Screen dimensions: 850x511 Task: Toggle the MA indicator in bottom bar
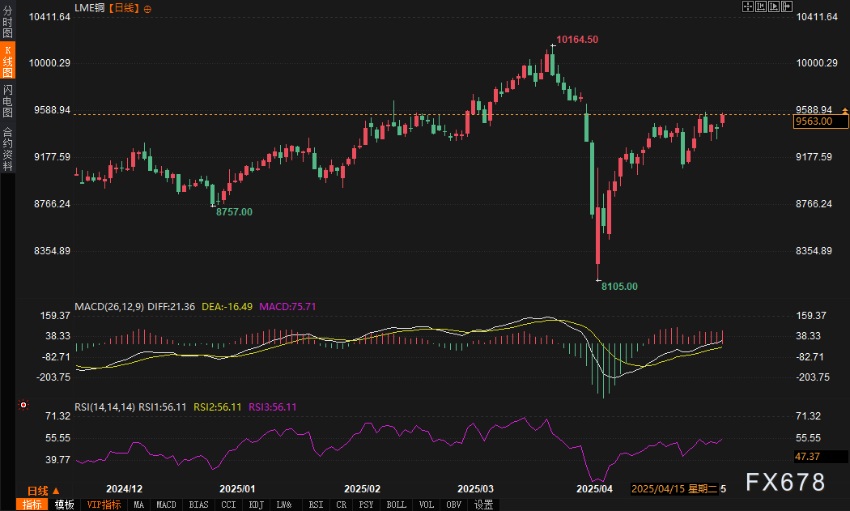point(138,505)
